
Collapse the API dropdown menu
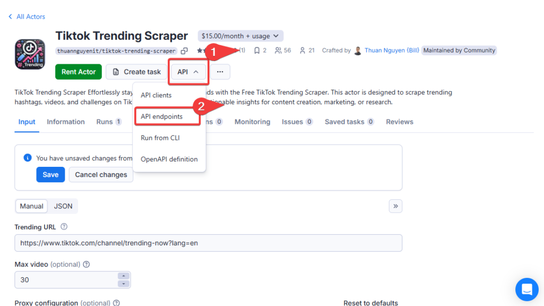coord(188,72)
